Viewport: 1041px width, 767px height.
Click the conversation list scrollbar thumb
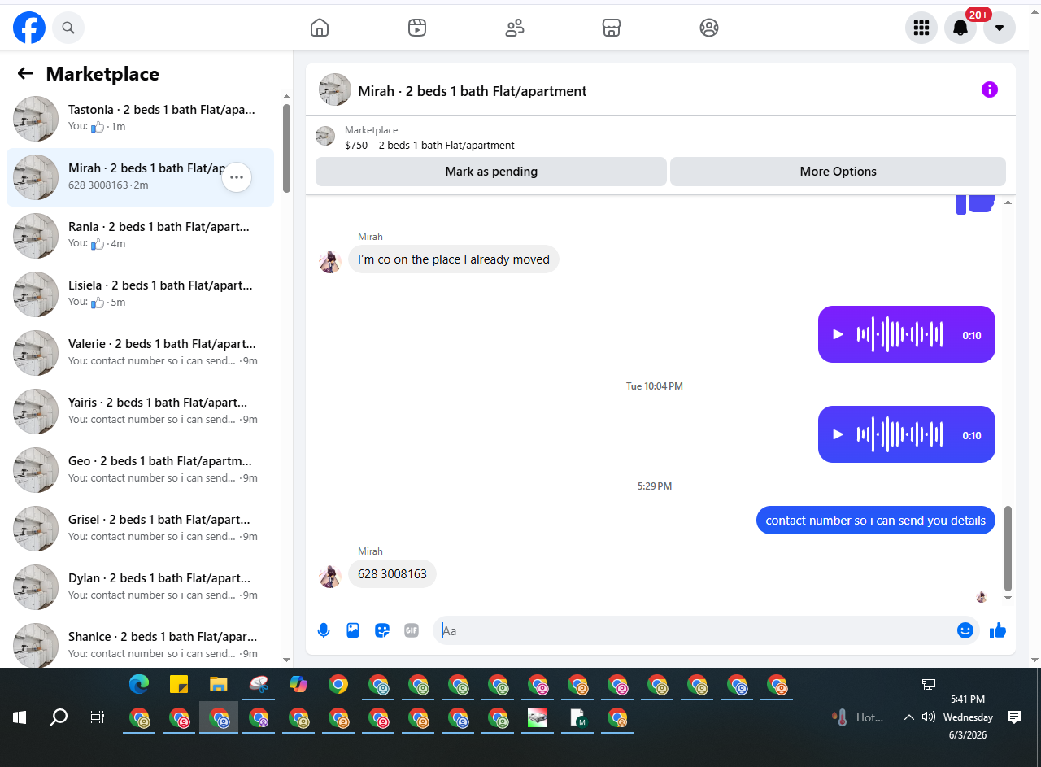(x=286, y=148)
